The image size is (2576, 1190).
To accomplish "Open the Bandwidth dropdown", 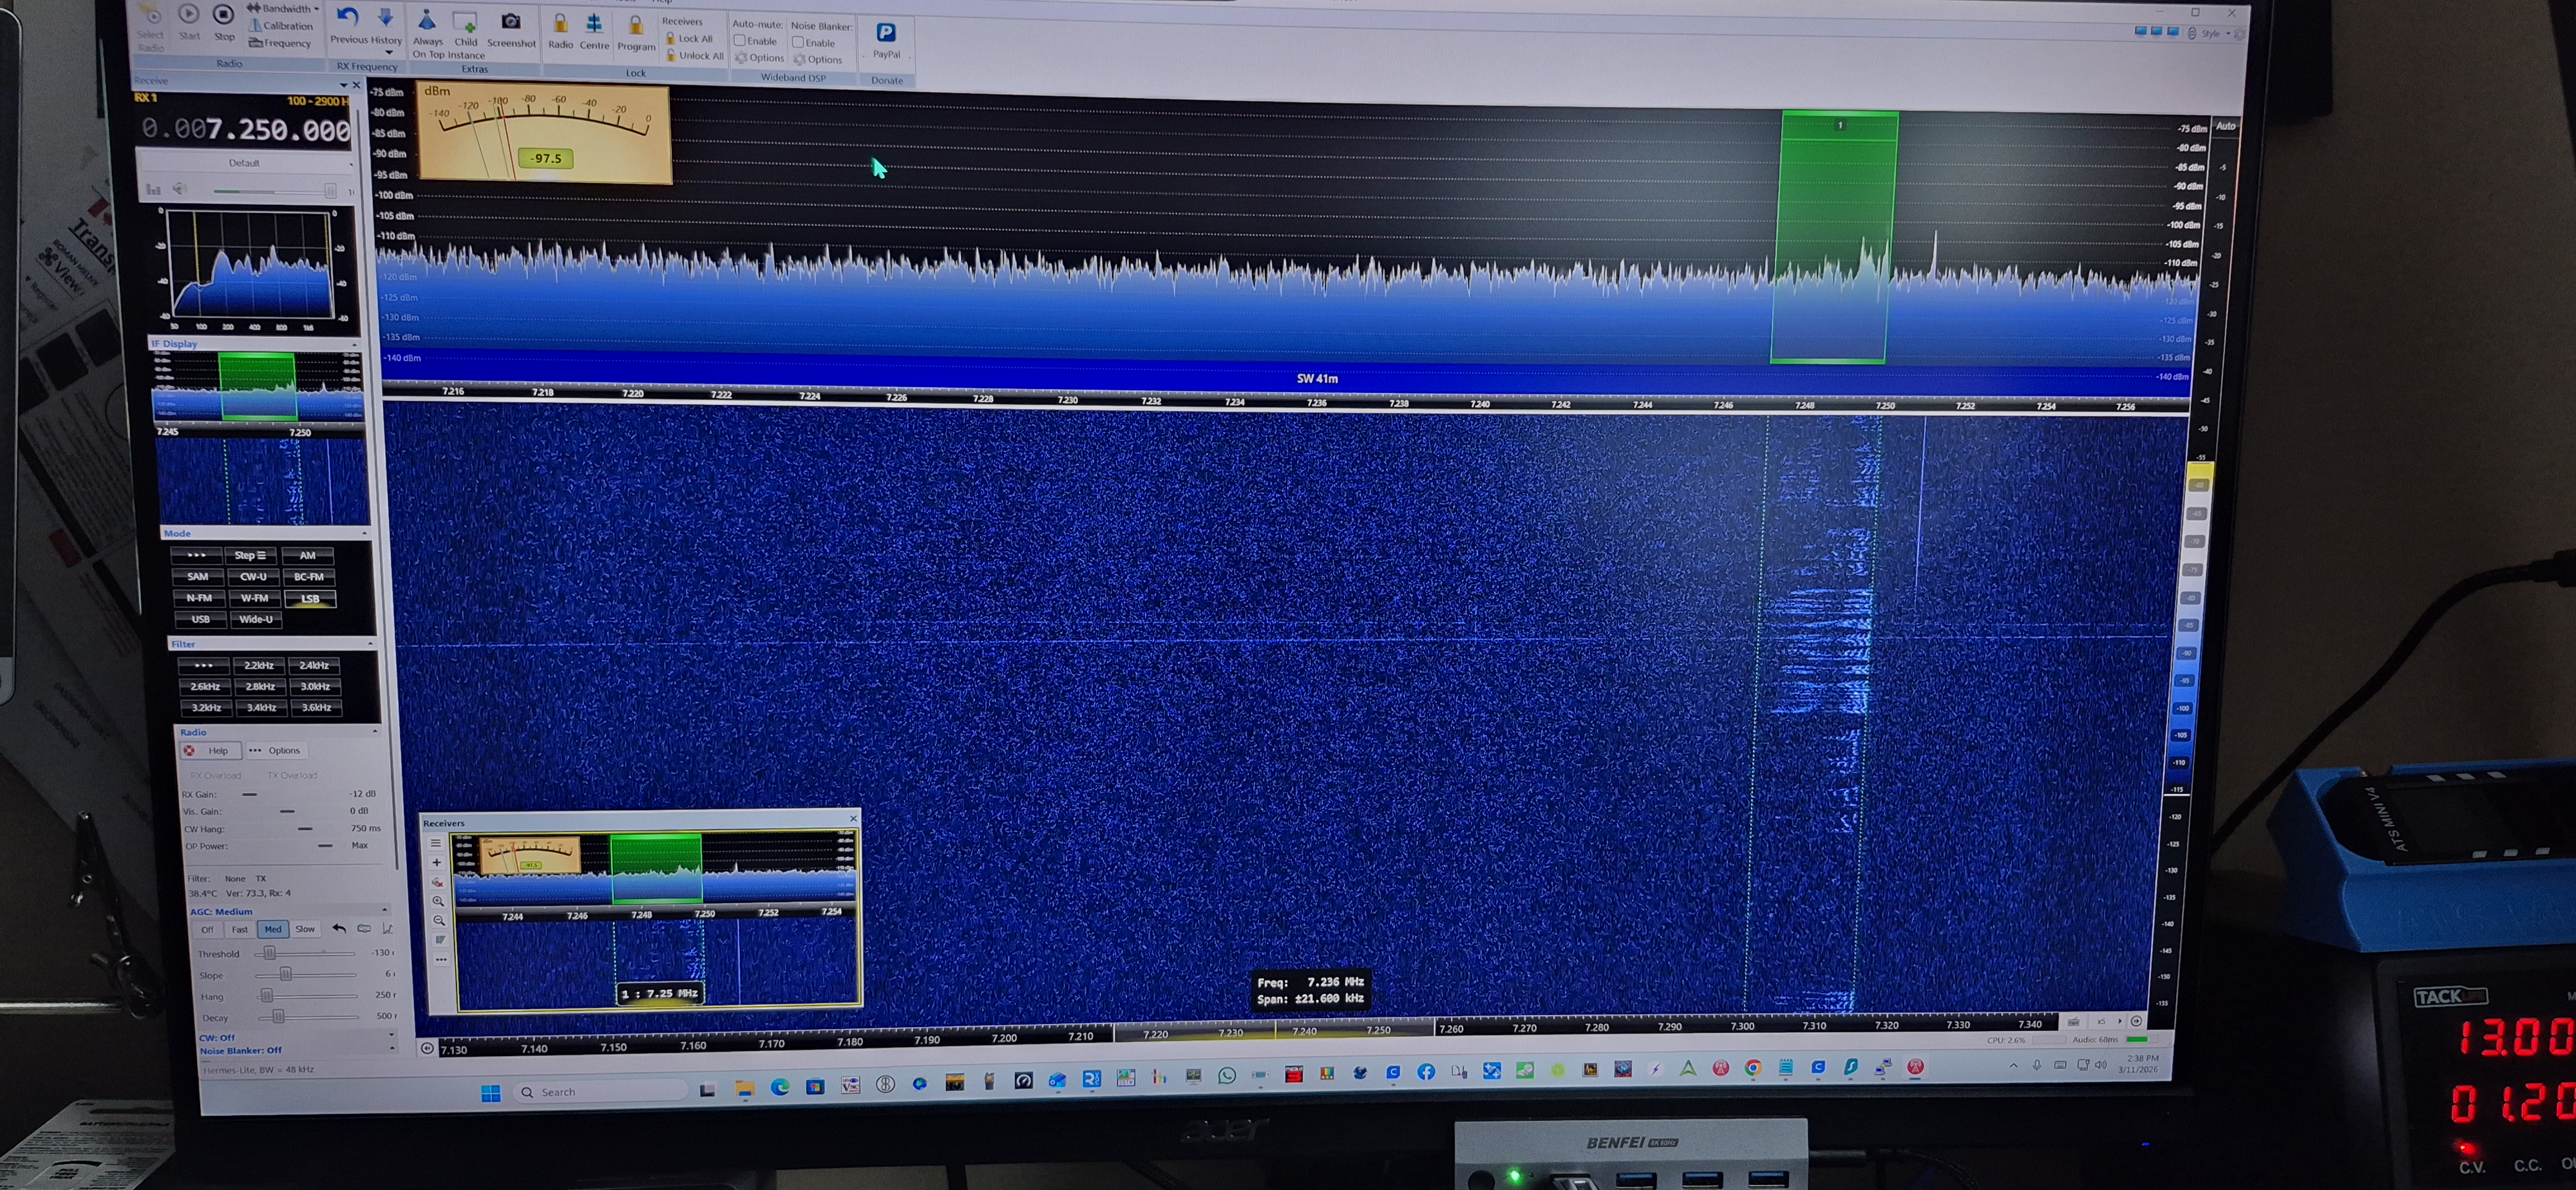I will tap(289, 9).
